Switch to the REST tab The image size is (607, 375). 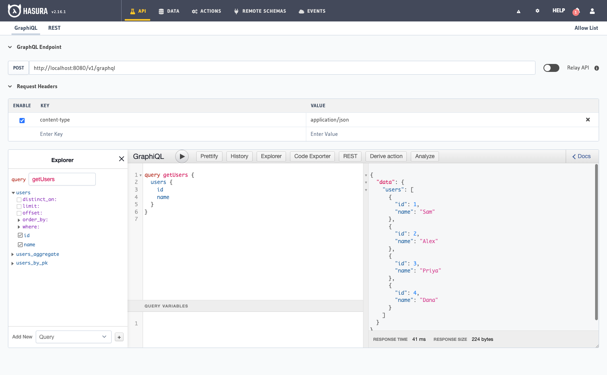[54, 28]
